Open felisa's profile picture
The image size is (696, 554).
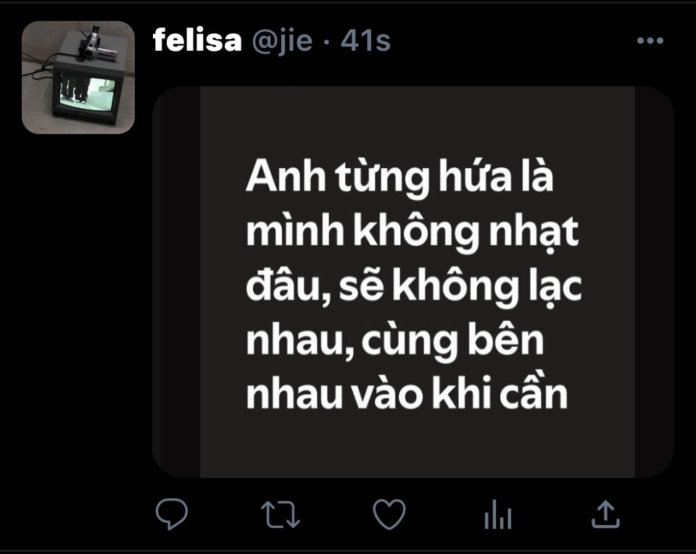click(x=78, y=77)
